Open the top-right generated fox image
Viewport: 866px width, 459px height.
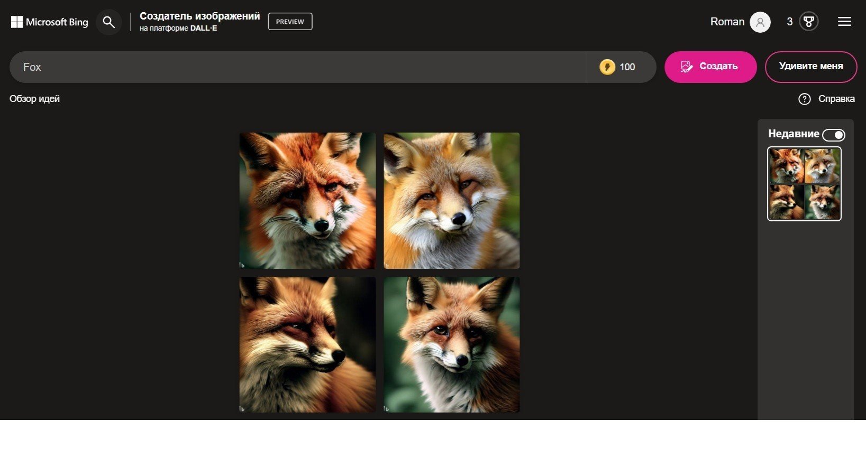click(x=451, y=200)
